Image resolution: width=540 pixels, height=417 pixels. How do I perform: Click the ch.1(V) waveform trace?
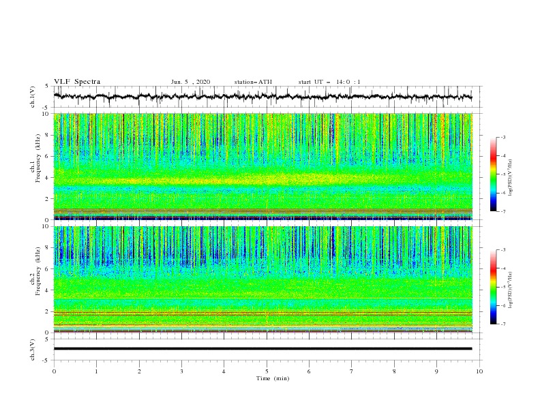click(262, 96)
